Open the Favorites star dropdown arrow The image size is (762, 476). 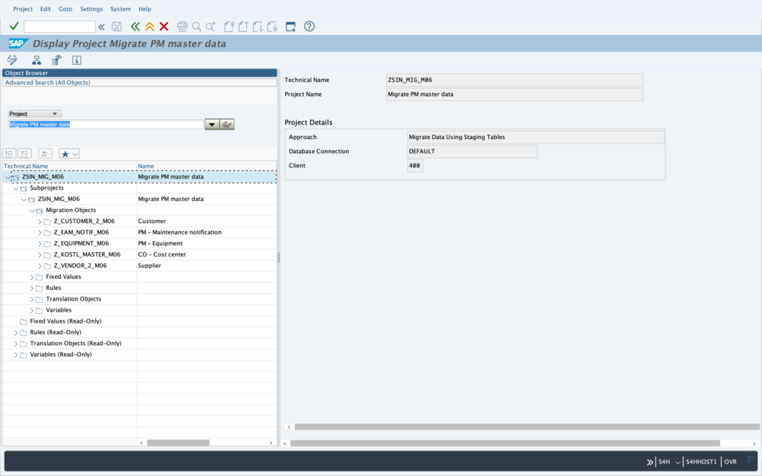point(75,154)
